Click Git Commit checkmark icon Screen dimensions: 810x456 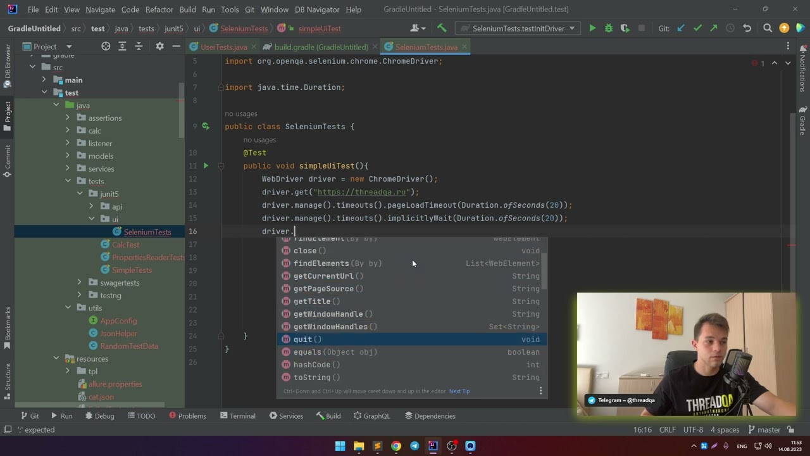coord(697,28)
